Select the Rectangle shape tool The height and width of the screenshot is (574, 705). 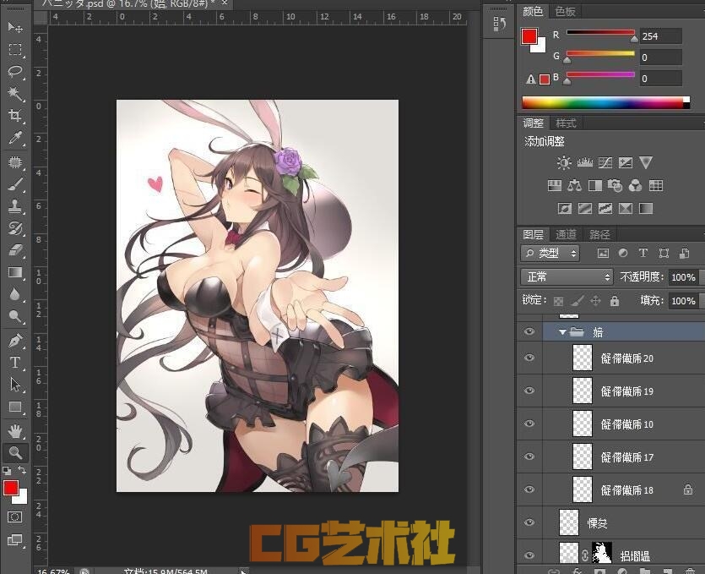click(15, 407)
